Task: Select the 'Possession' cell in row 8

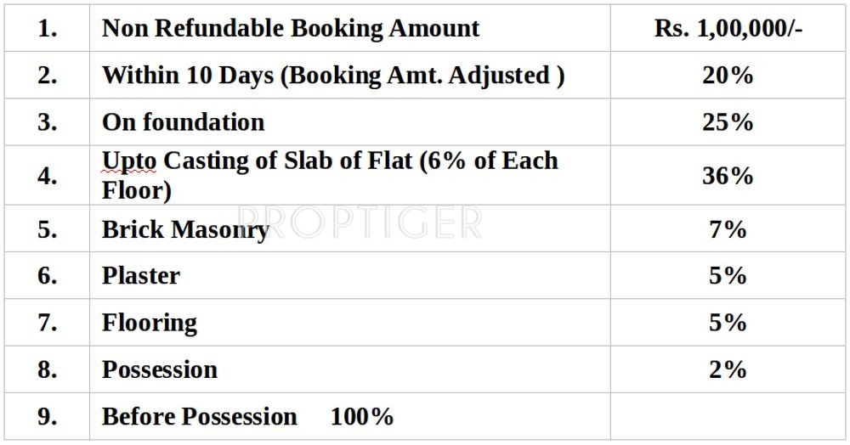Action: coord(160,369)
